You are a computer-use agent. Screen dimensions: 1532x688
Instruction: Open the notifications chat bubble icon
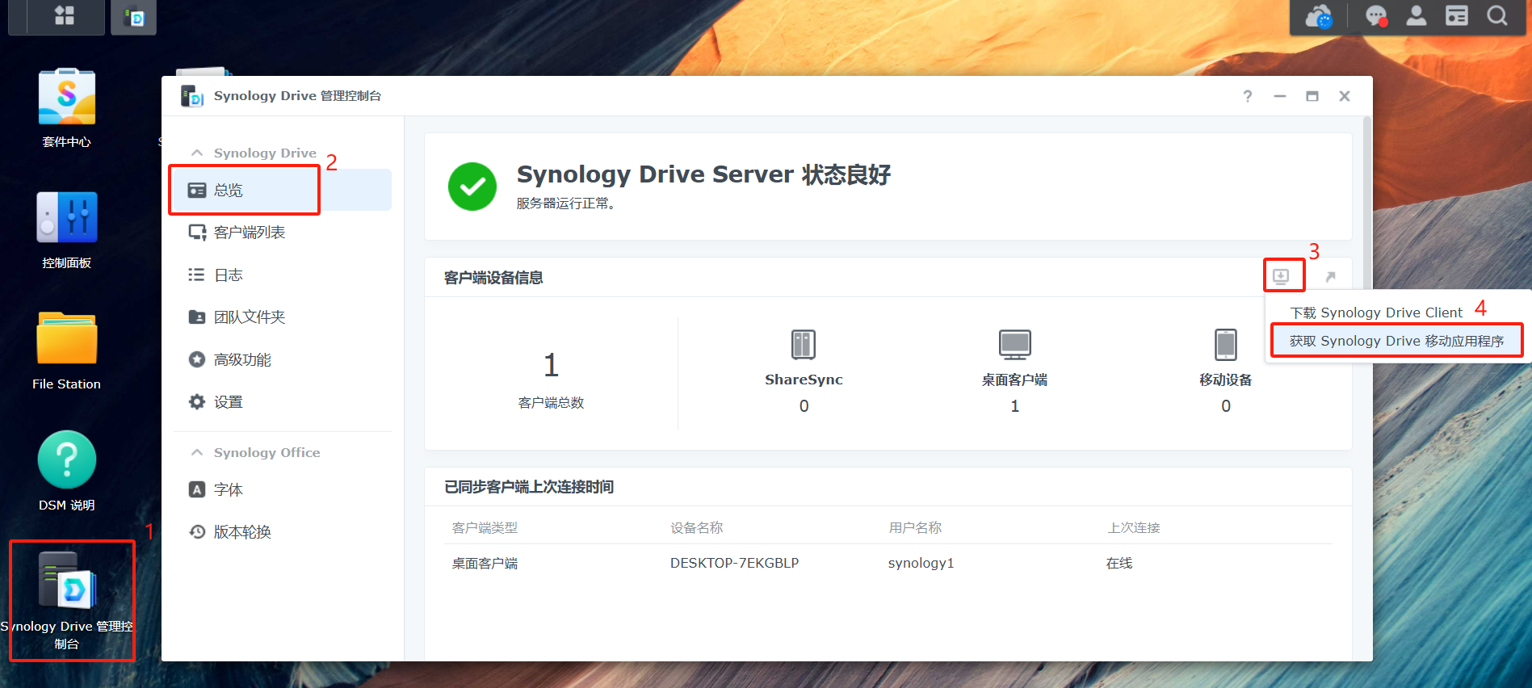pyautogui.click(x=1376, y=16)
